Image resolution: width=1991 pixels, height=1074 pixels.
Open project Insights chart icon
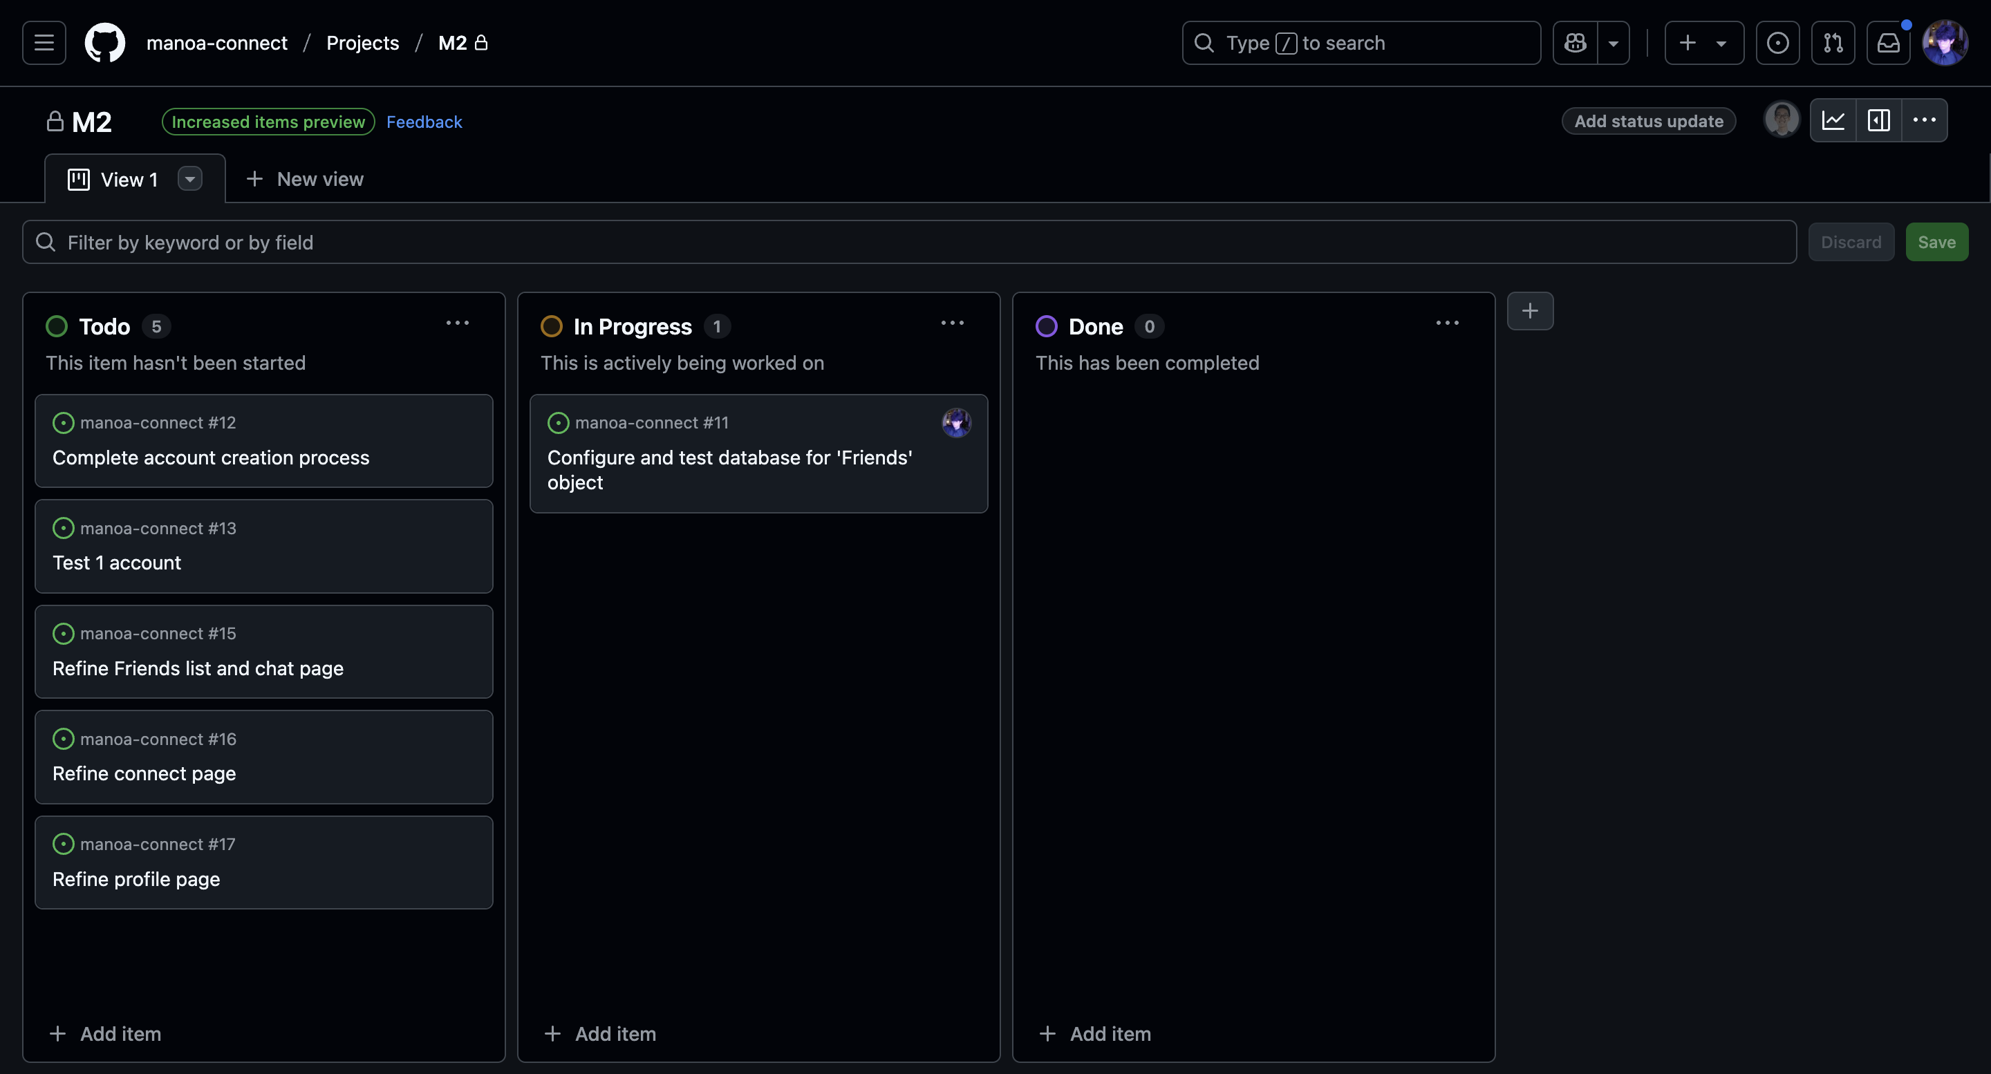(x=1833, y=120)
